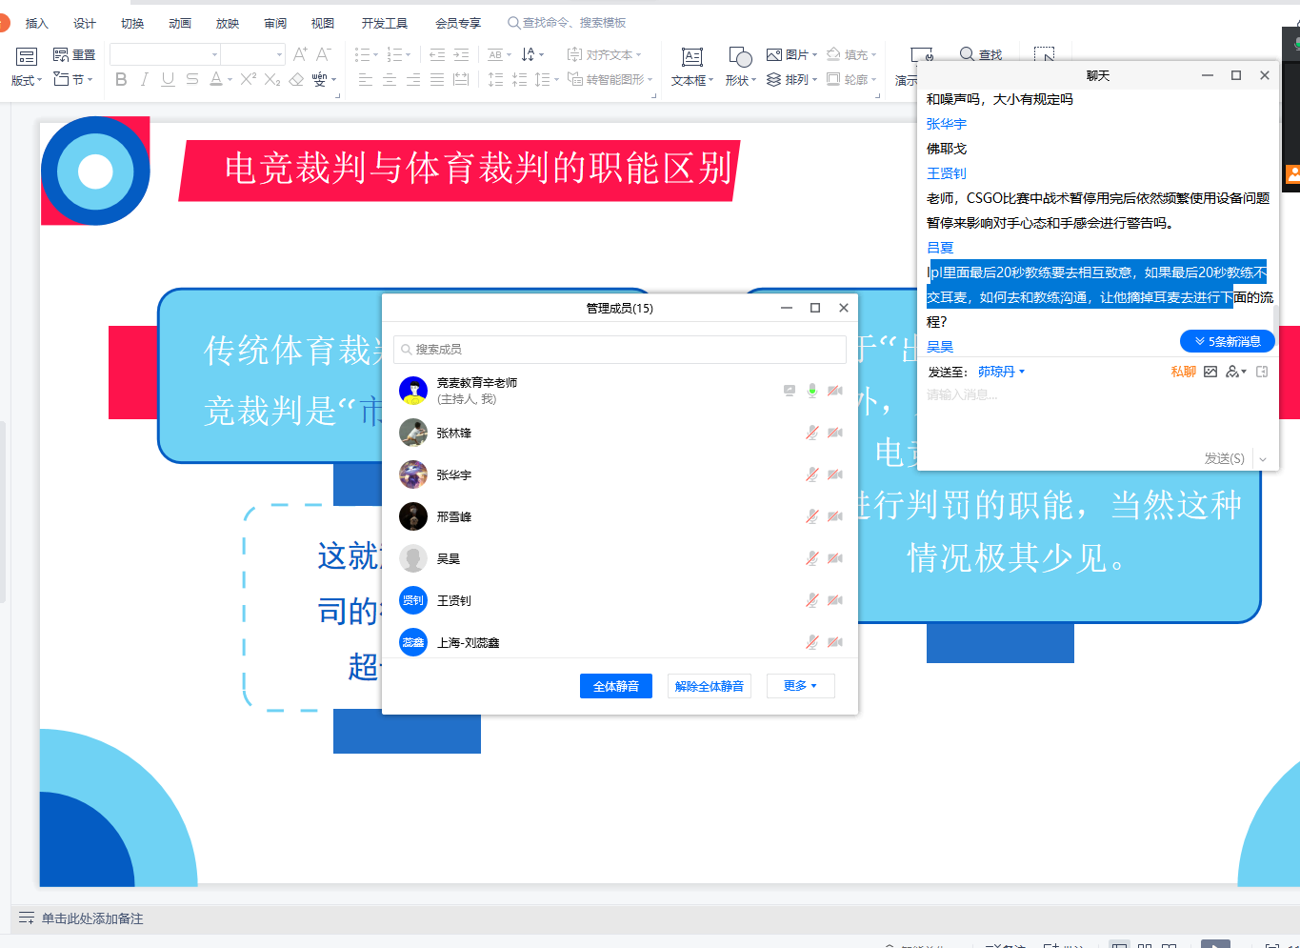Click the Bold formatting icon

(121, 80)
